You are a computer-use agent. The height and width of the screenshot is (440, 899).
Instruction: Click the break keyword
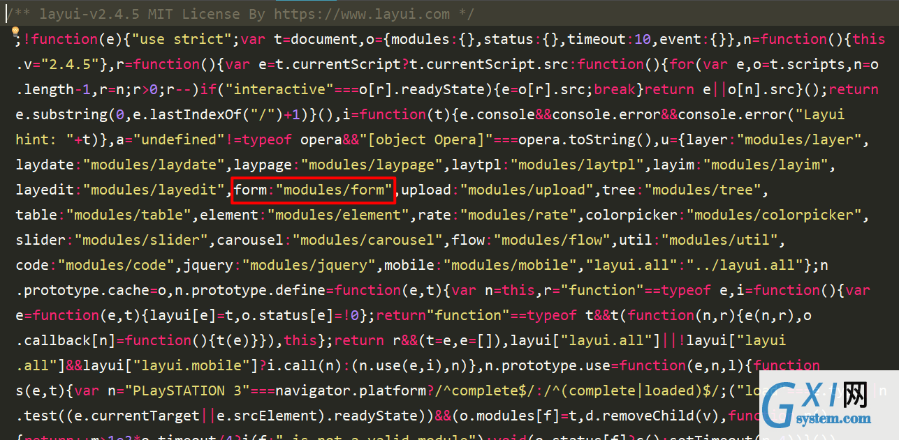(615, 89)
